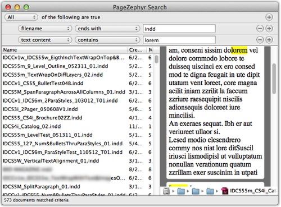
Task: Sort results by the Created column header
Action: (137, 50)
